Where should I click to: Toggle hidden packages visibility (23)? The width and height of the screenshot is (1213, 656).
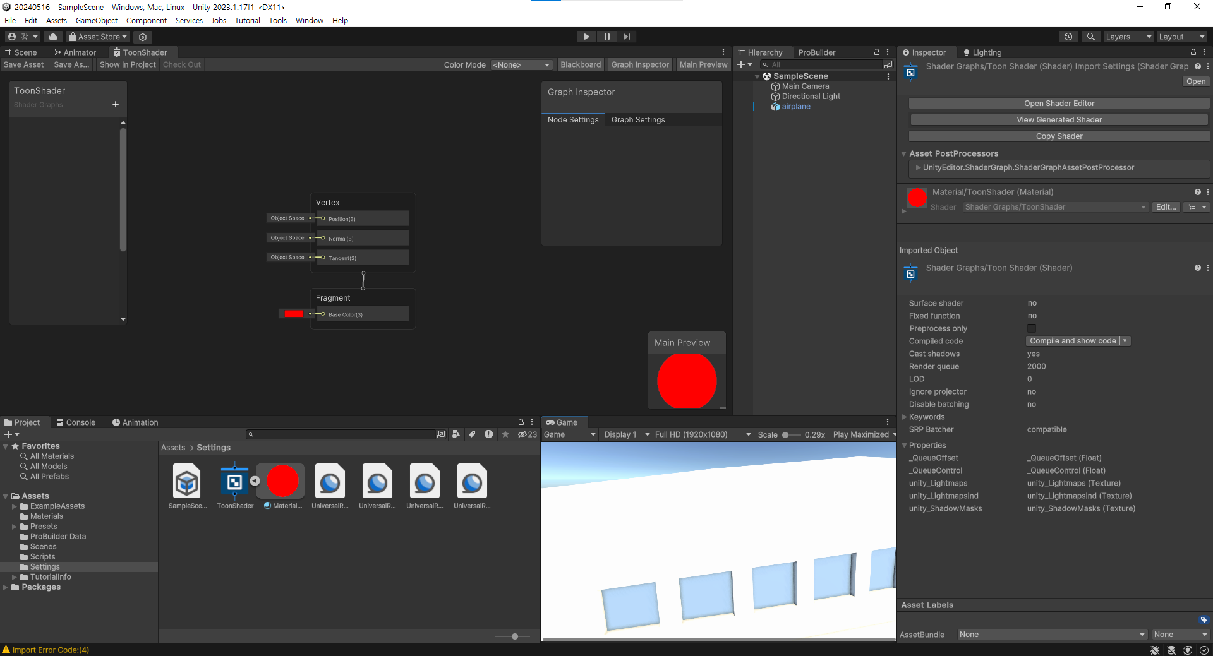pyautogui.click(x=527, y=434)
